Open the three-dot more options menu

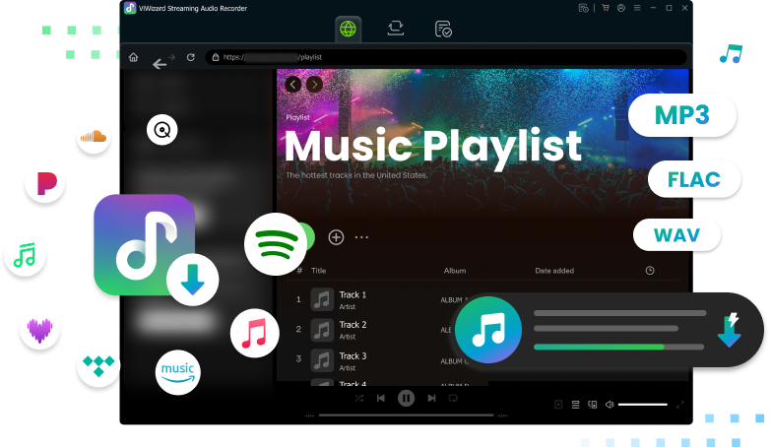[361, 237]
